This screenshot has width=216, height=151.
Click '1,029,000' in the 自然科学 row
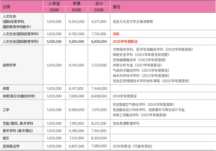coord(54,65)
